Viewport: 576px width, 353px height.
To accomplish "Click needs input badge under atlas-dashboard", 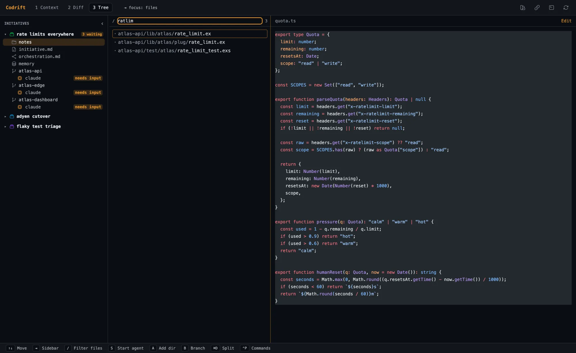I will point(88,107).
